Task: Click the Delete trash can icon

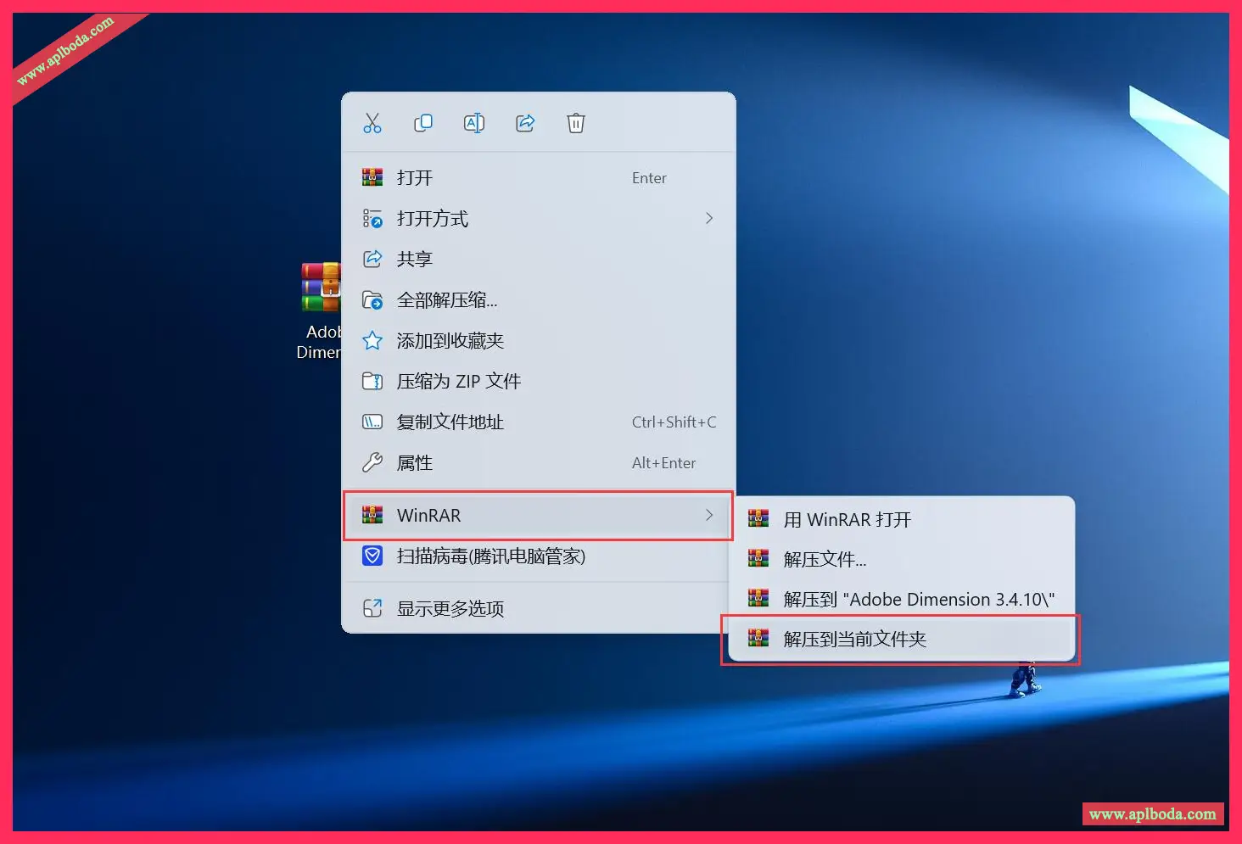Action: coord(576,123)
